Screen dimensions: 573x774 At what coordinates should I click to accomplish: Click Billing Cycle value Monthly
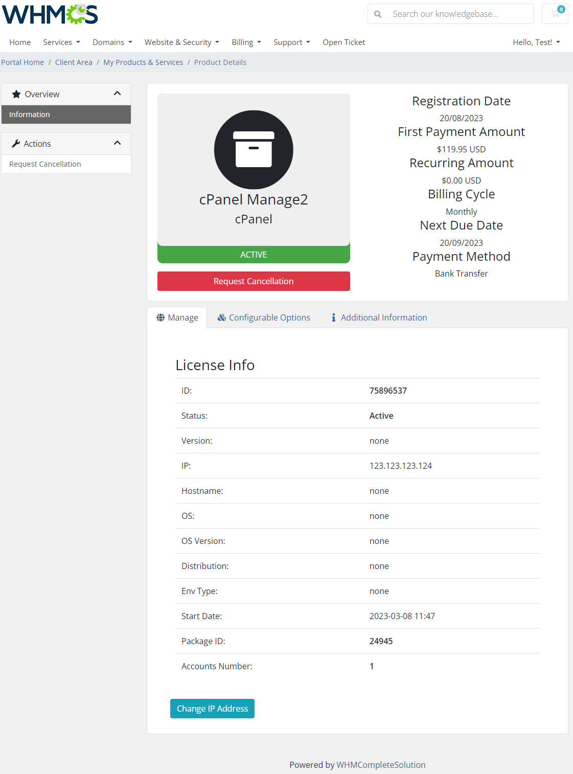click(x=462, y=212)
